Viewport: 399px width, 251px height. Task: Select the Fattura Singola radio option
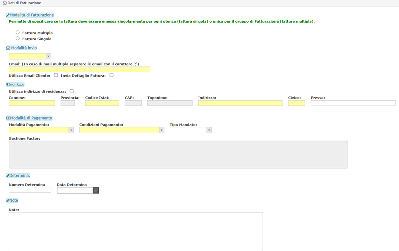pos(18,38)
